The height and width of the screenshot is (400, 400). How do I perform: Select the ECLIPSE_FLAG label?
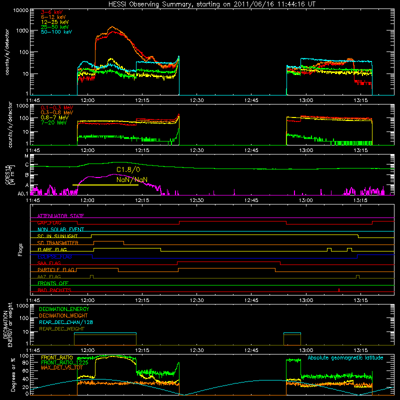54,256
